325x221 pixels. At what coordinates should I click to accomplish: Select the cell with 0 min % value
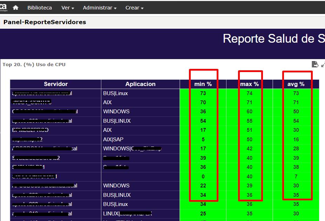click(x=203, y=176)
